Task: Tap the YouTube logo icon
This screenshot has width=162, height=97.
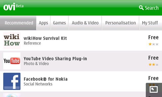Action: [x=12, y=61]
